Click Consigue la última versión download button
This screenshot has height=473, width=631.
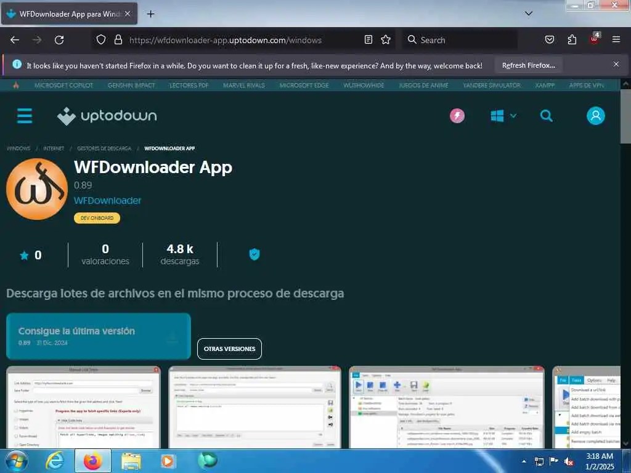(x=99, y=336)
